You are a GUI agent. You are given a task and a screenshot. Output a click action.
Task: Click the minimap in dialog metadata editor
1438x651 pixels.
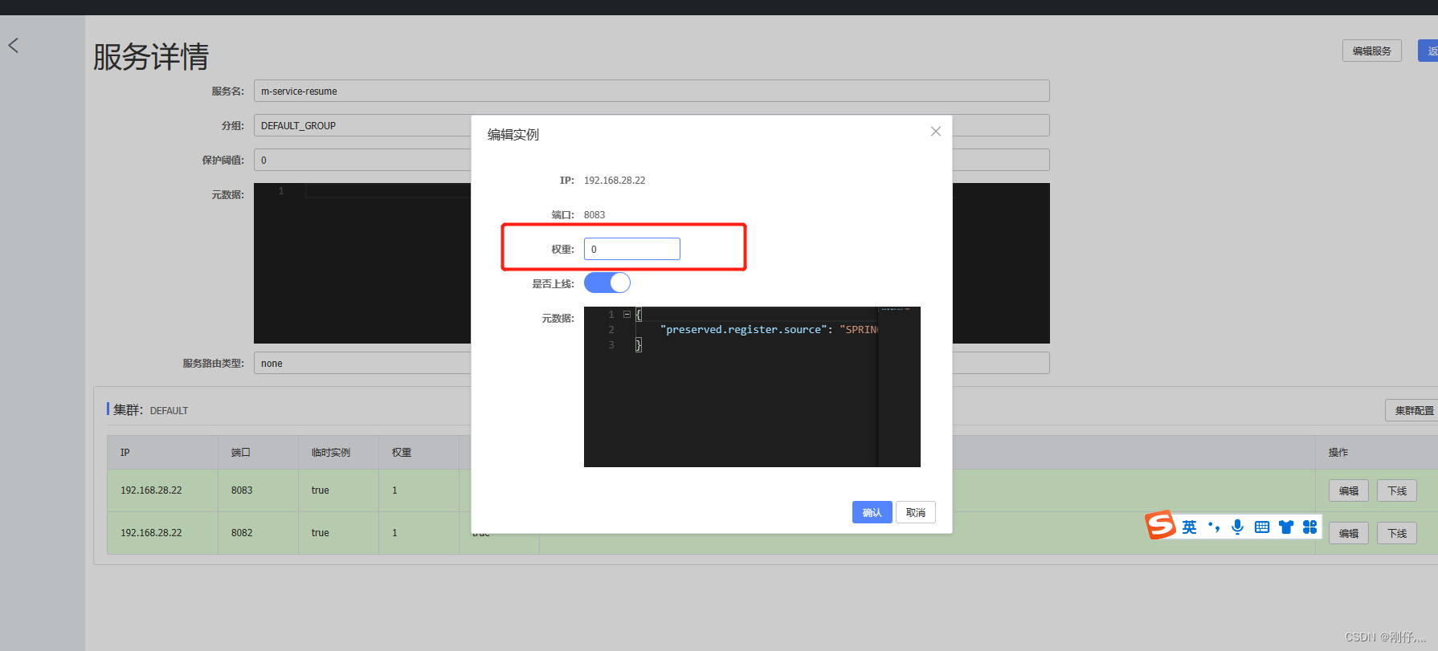click(x=897, y=387)
